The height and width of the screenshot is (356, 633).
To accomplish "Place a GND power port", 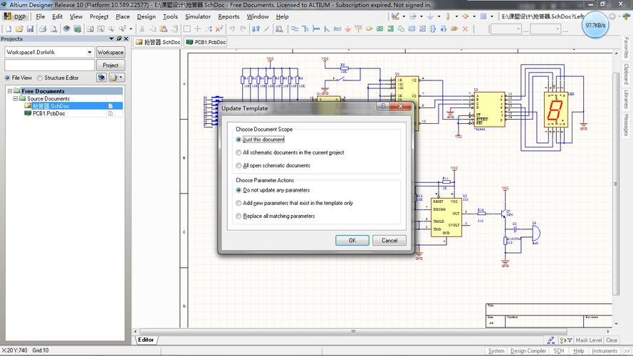I will pyautogui.click(x=347, y=28).
